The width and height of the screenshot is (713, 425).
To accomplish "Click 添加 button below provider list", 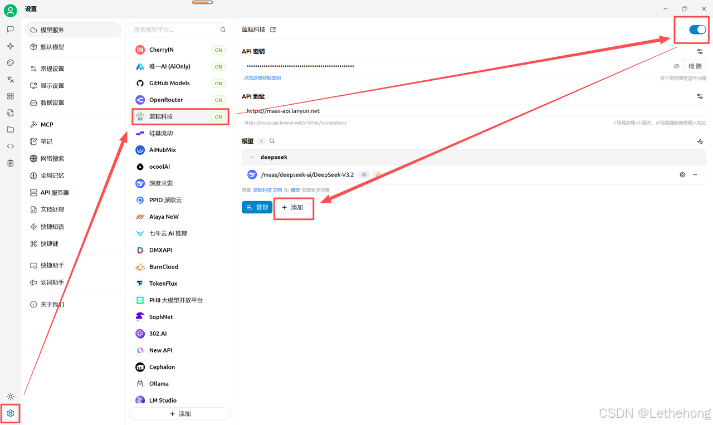I will pyautogui.click(x=180, y=414).
